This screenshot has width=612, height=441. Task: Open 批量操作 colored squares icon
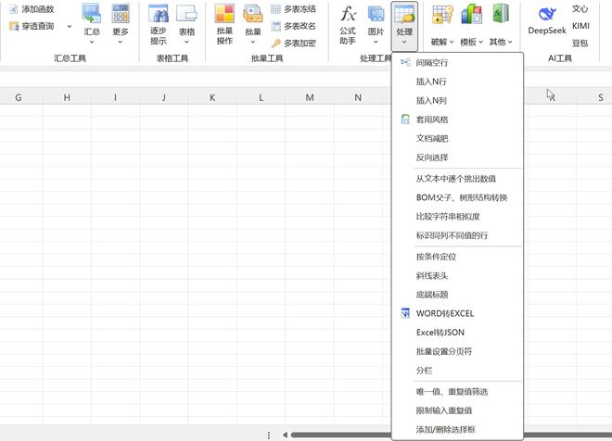pos(224,14)
